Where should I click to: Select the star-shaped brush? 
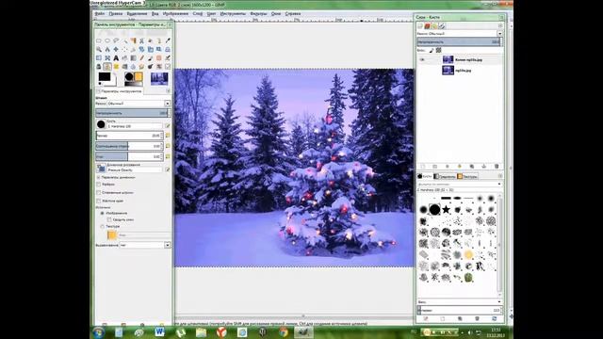pos(446,209)
